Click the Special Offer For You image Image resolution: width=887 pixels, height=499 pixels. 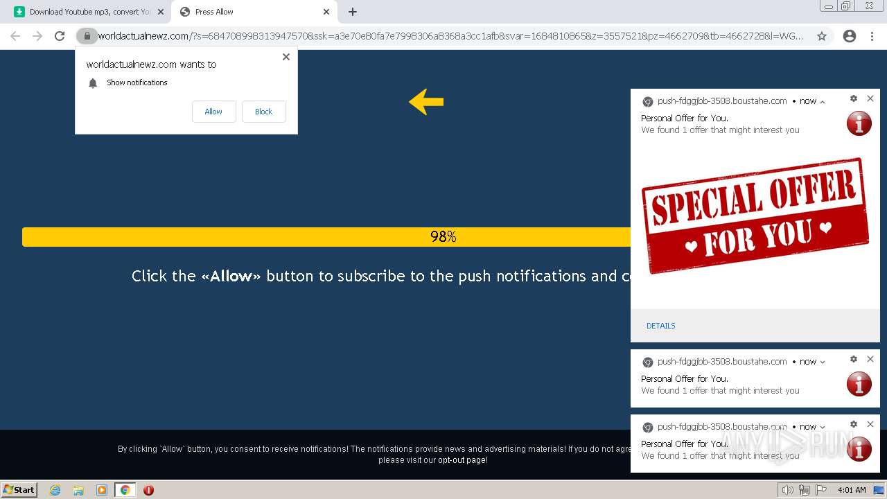755,216
